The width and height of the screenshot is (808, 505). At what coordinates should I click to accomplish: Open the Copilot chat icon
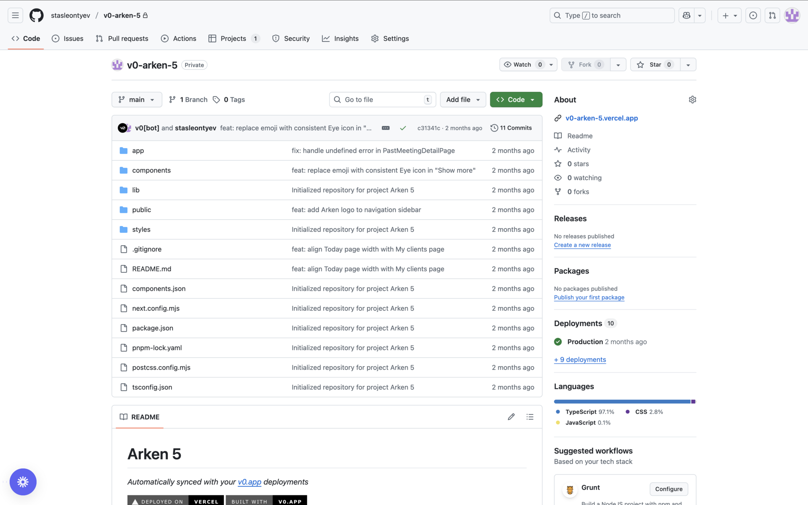pyautogui.click(x=686, y=16)
